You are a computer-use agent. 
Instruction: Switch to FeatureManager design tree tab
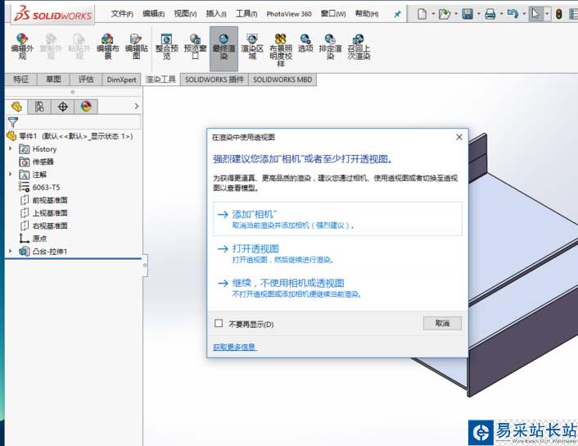[16, 107]
